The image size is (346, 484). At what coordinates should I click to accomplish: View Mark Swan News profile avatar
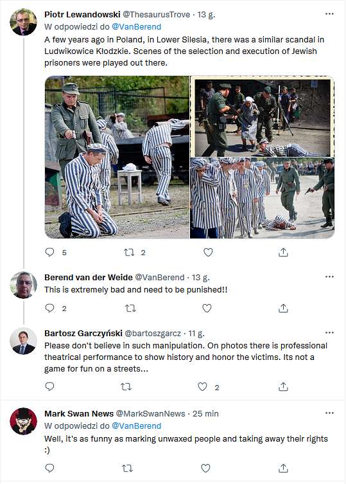click(24, 421)
